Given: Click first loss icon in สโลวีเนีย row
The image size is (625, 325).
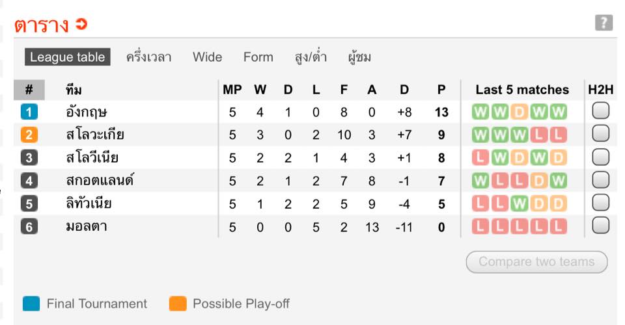Looking at the screenshot, I should pos(480,158).
